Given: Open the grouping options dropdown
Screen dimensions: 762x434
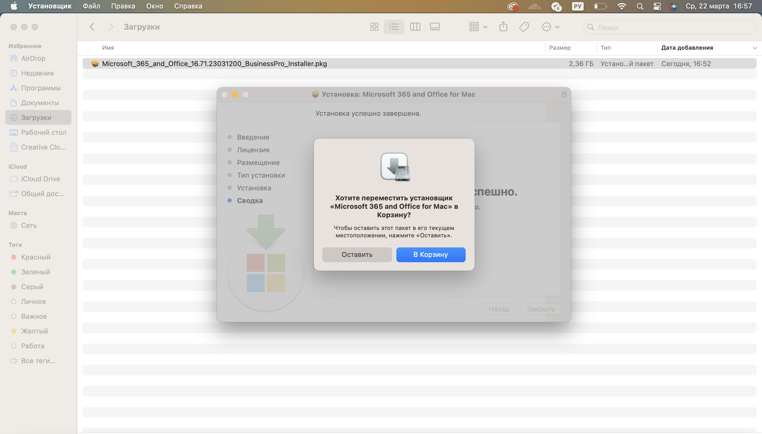Looking at the screenshot, I should [478, 27].
